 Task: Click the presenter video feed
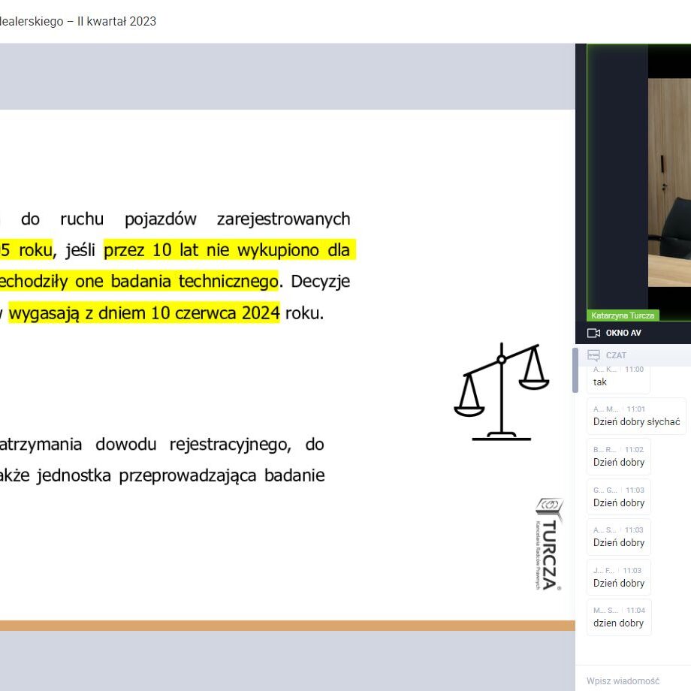click(x=668, y=180)
